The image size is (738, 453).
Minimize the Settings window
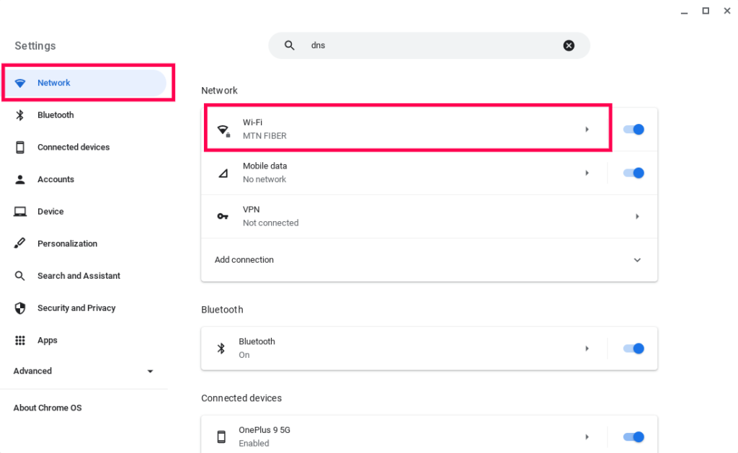coord(685,13)
